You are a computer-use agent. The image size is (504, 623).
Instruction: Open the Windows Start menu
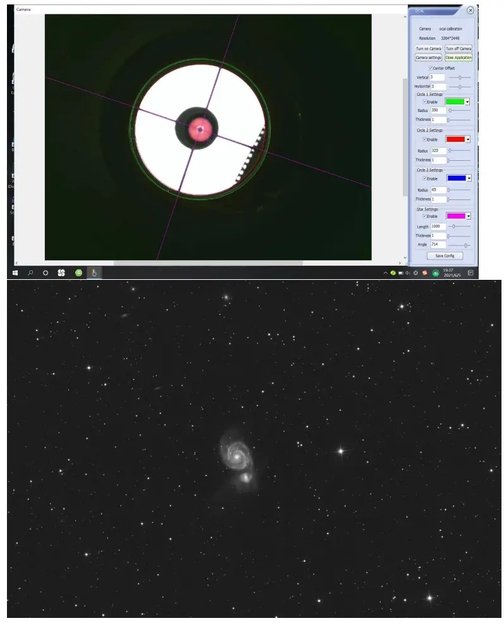tap(15, 273)
